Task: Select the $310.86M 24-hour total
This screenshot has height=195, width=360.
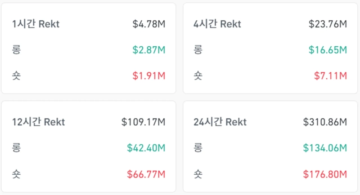Action: (325, 122)
